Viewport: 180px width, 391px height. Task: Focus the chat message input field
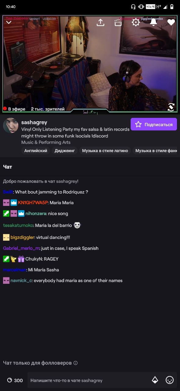[88, 380]
